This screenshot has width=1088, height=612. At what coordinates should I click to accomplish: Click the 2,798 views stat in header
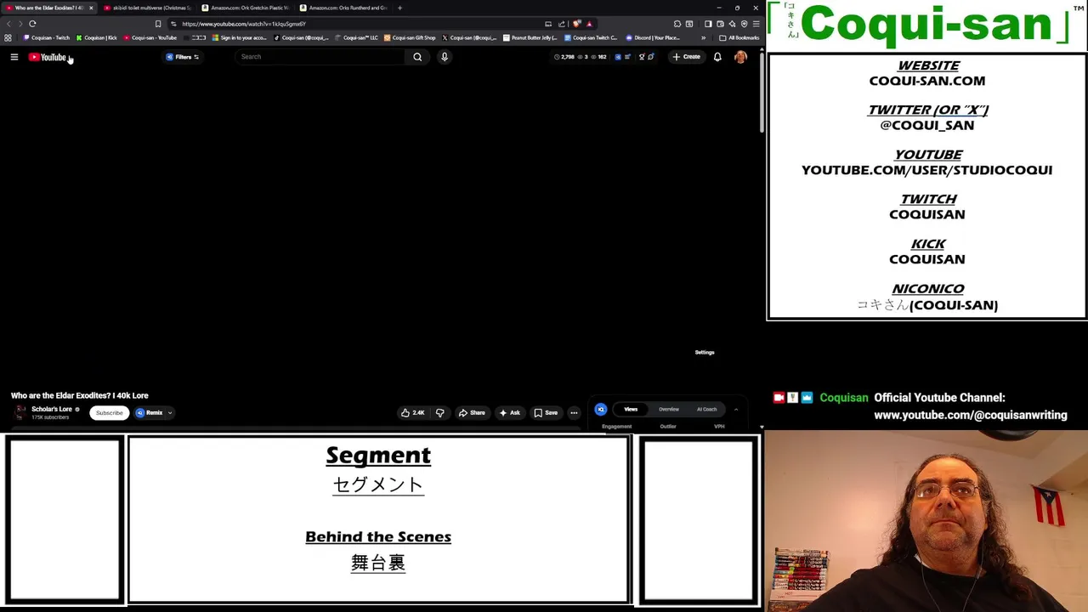pos(564,57)
